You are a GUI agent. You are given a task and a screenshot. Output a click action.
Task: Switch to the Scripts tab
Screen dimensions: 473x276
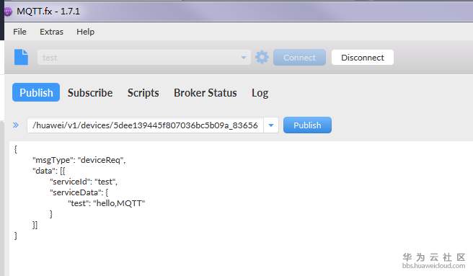click(x=143, y=93)
